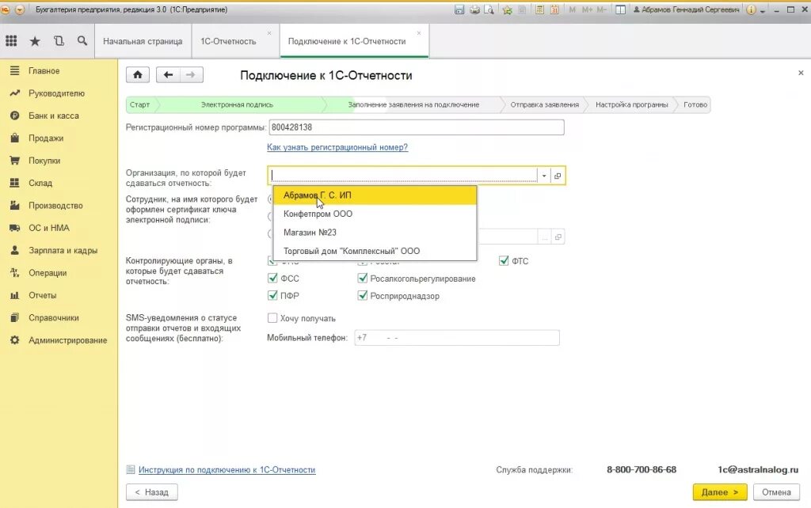Screen dimensions: 811x508
Task: Uncheck the Росприроднадзор checkbox
Action: [363, 296]
